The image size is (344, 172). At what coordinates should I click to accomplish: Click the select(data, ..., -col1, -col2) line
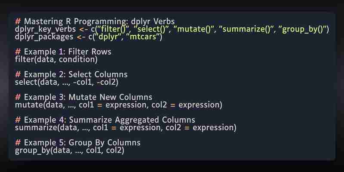[67, 82]
